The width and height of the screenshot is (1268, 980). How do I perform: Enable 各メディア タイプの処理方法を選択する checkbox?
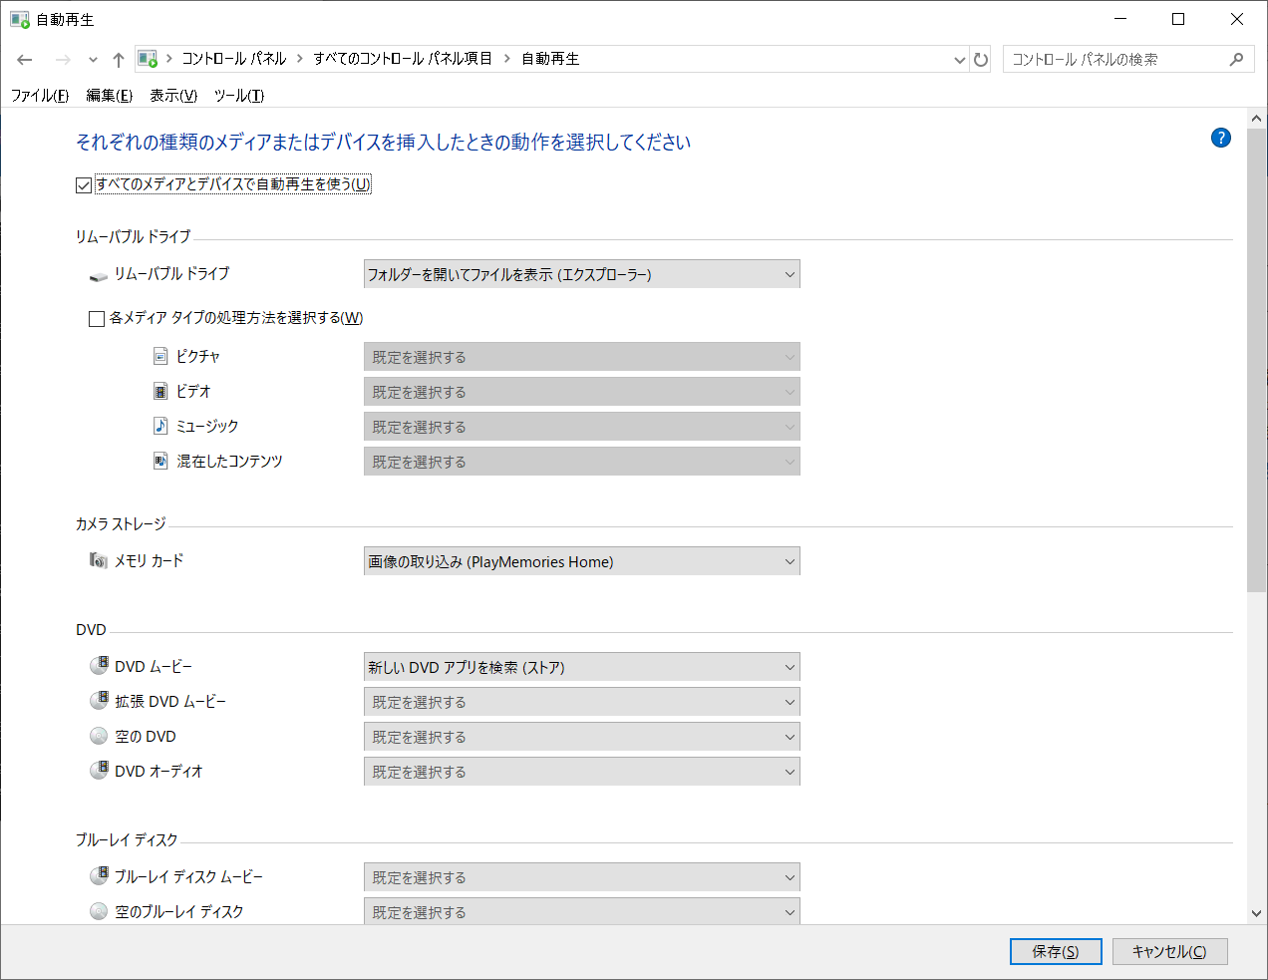coord(97,319)
